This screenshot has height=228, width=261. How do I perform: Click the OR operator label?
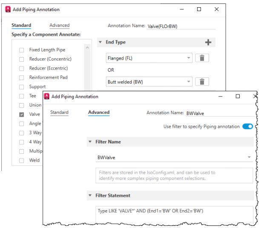point(111,70)
